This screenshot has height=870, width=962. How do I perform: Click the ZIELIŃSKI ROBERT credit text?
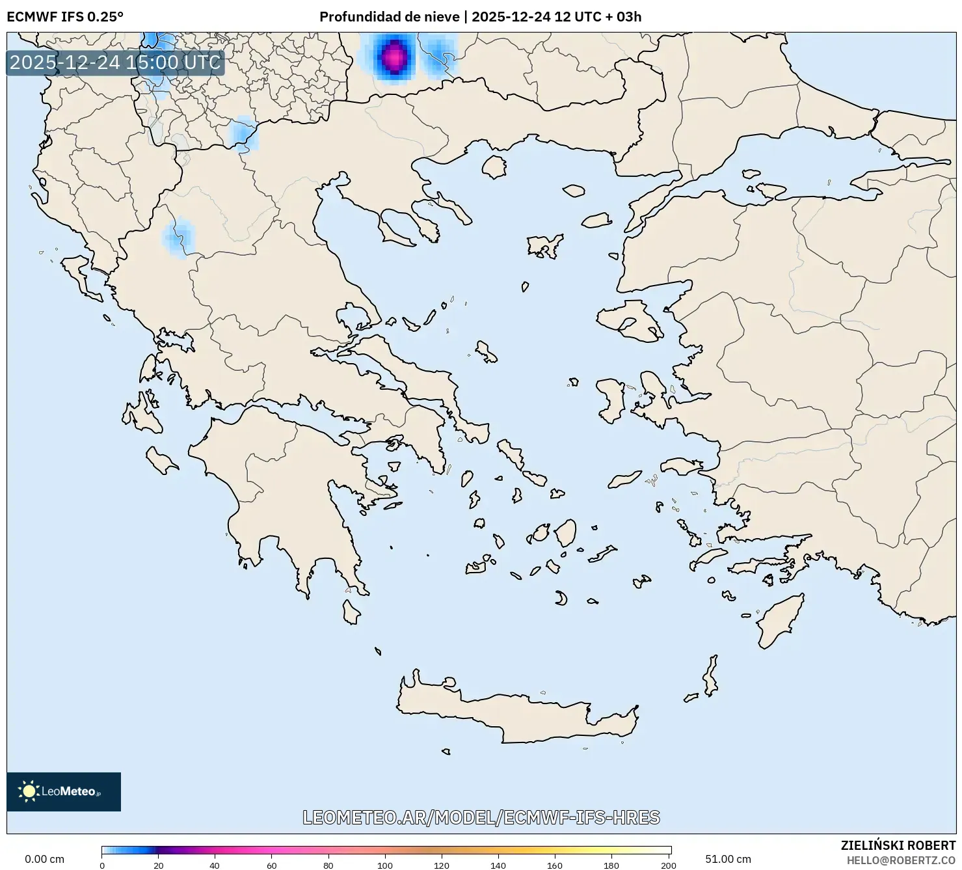[899, 845]
